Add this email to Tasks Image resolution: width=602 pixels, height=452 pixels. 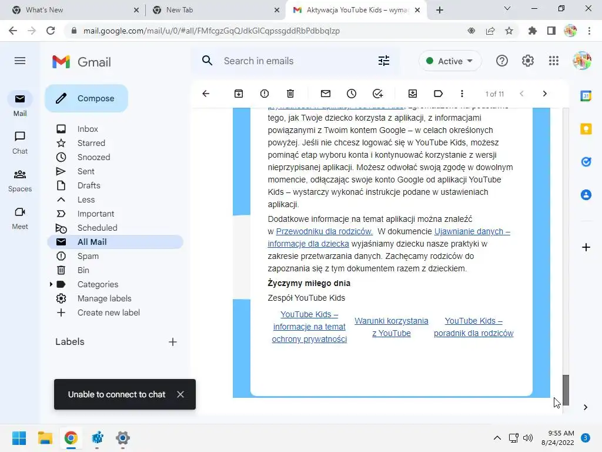378,94
